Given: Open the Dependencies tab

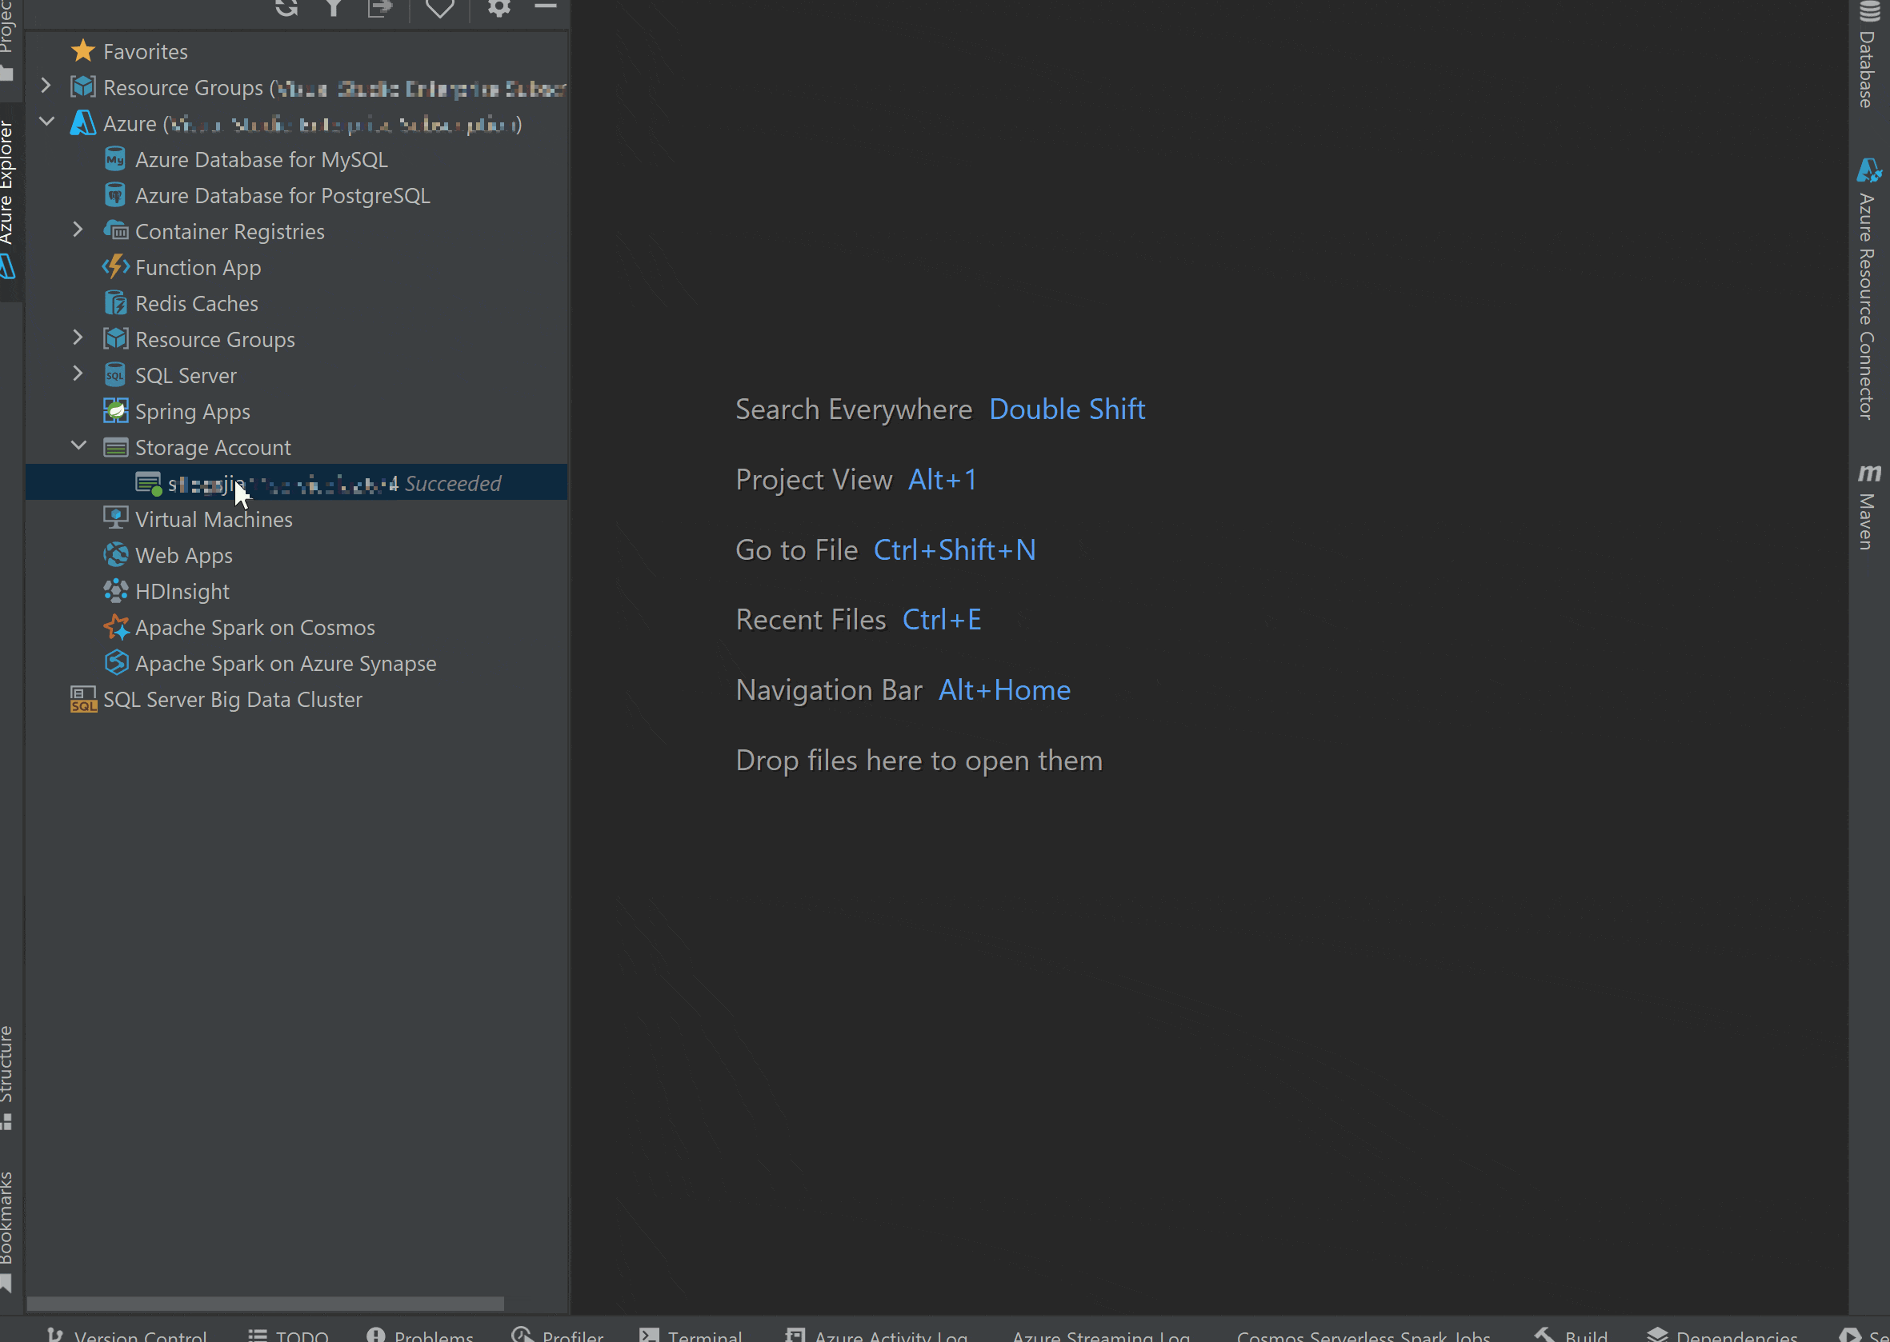Looking at the screenshot, I should pyautogui.click(x=1722, y=1334).
